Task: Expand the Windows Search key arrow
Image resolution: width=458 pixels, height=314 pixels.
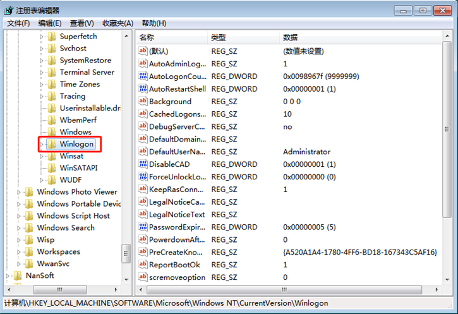Action: pos(20,228)
